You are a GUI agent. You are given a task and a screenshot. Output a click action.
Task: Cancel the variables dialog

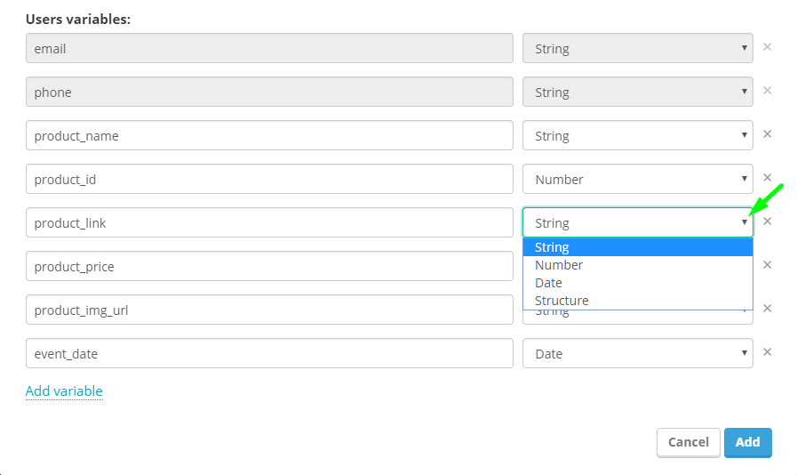(x=689, y=442)
